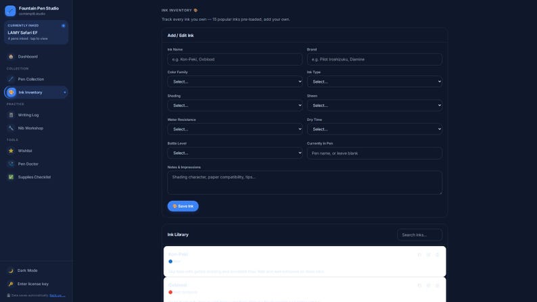Viewport: 537px width, 302px height.
Task: Click the Pen Doctor stethoscope icon
Action: (11, 163)
